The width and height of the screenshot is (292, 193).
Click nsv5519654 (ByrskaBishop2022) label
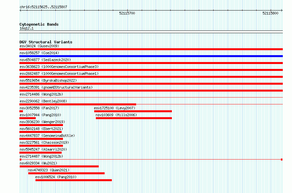(48, 80)
